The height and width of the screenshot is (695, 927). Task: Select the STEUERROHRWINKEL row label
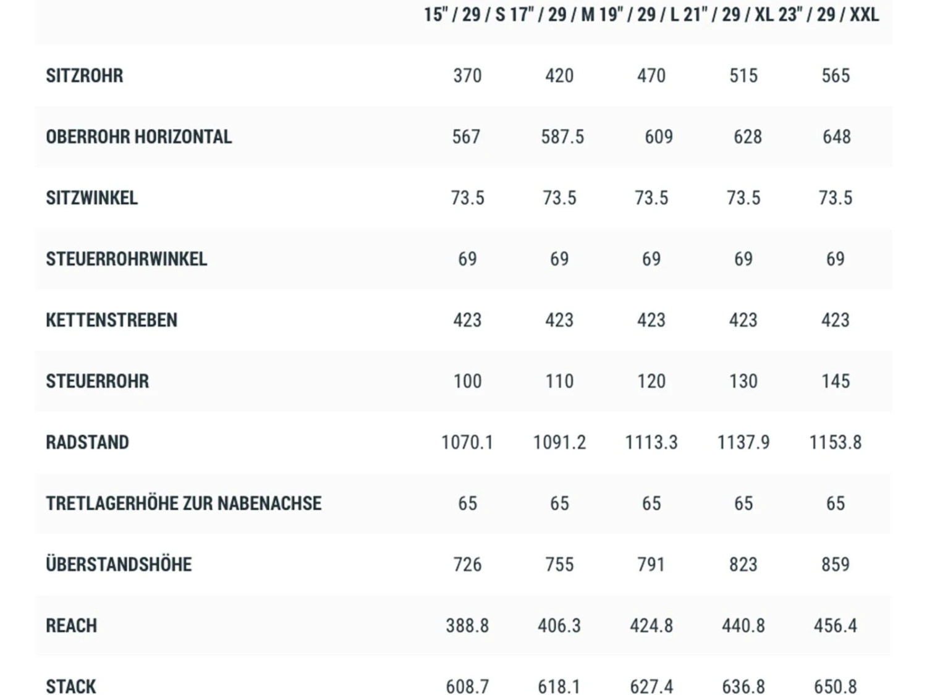click(x=127, y=259)
